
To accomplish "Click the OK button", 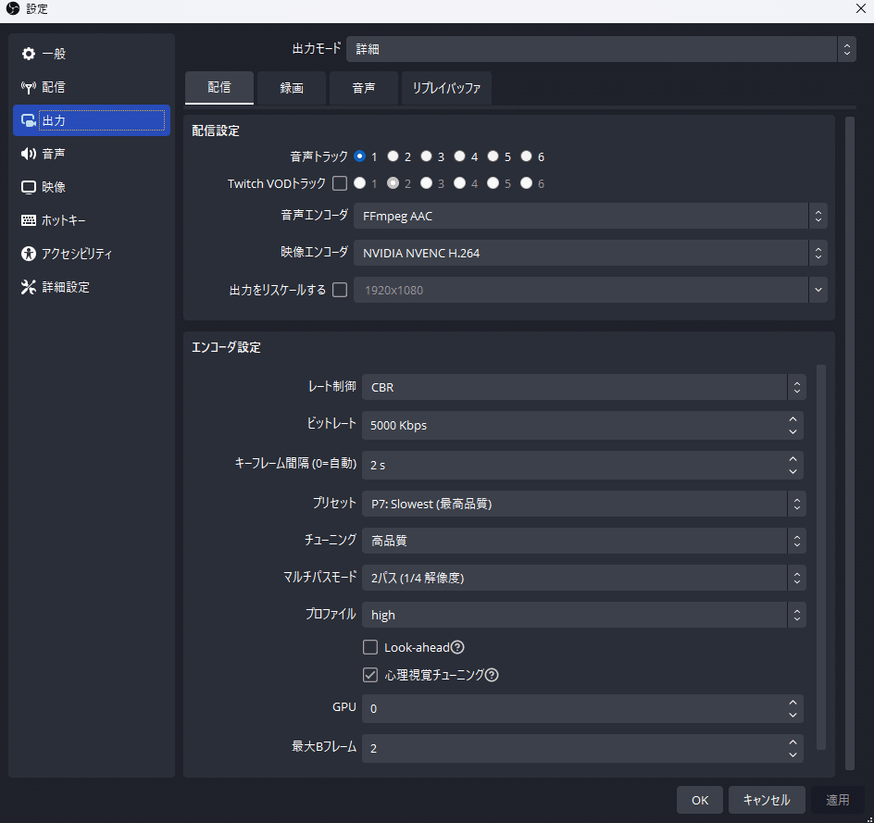I will click(x=700, y=800).
